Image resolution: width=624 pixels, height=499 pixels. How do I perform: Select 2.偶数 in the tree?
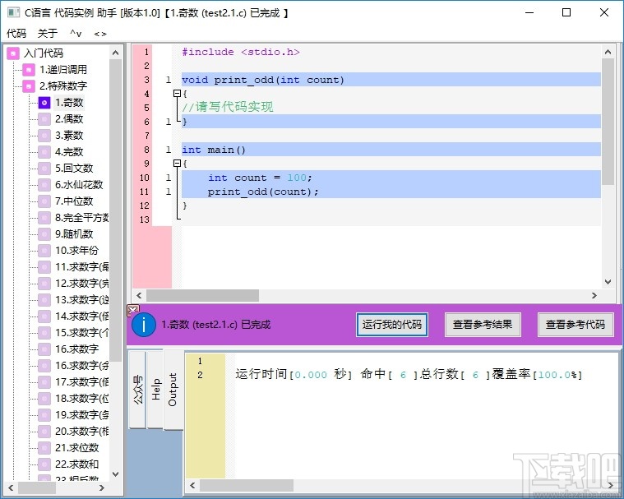coord(69,119)
